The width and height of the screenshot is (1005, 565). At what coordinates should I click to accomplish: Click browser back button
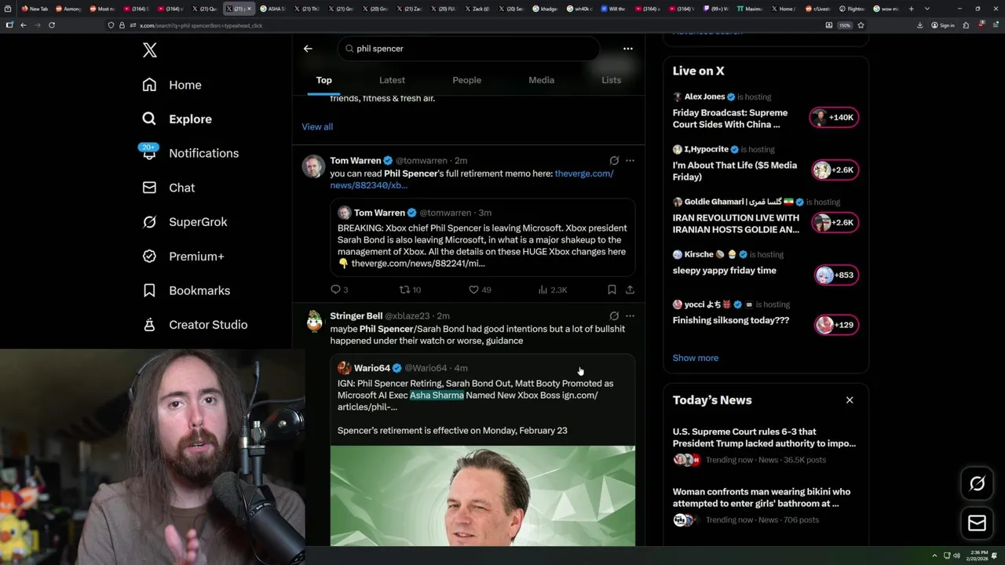point(24,25)
